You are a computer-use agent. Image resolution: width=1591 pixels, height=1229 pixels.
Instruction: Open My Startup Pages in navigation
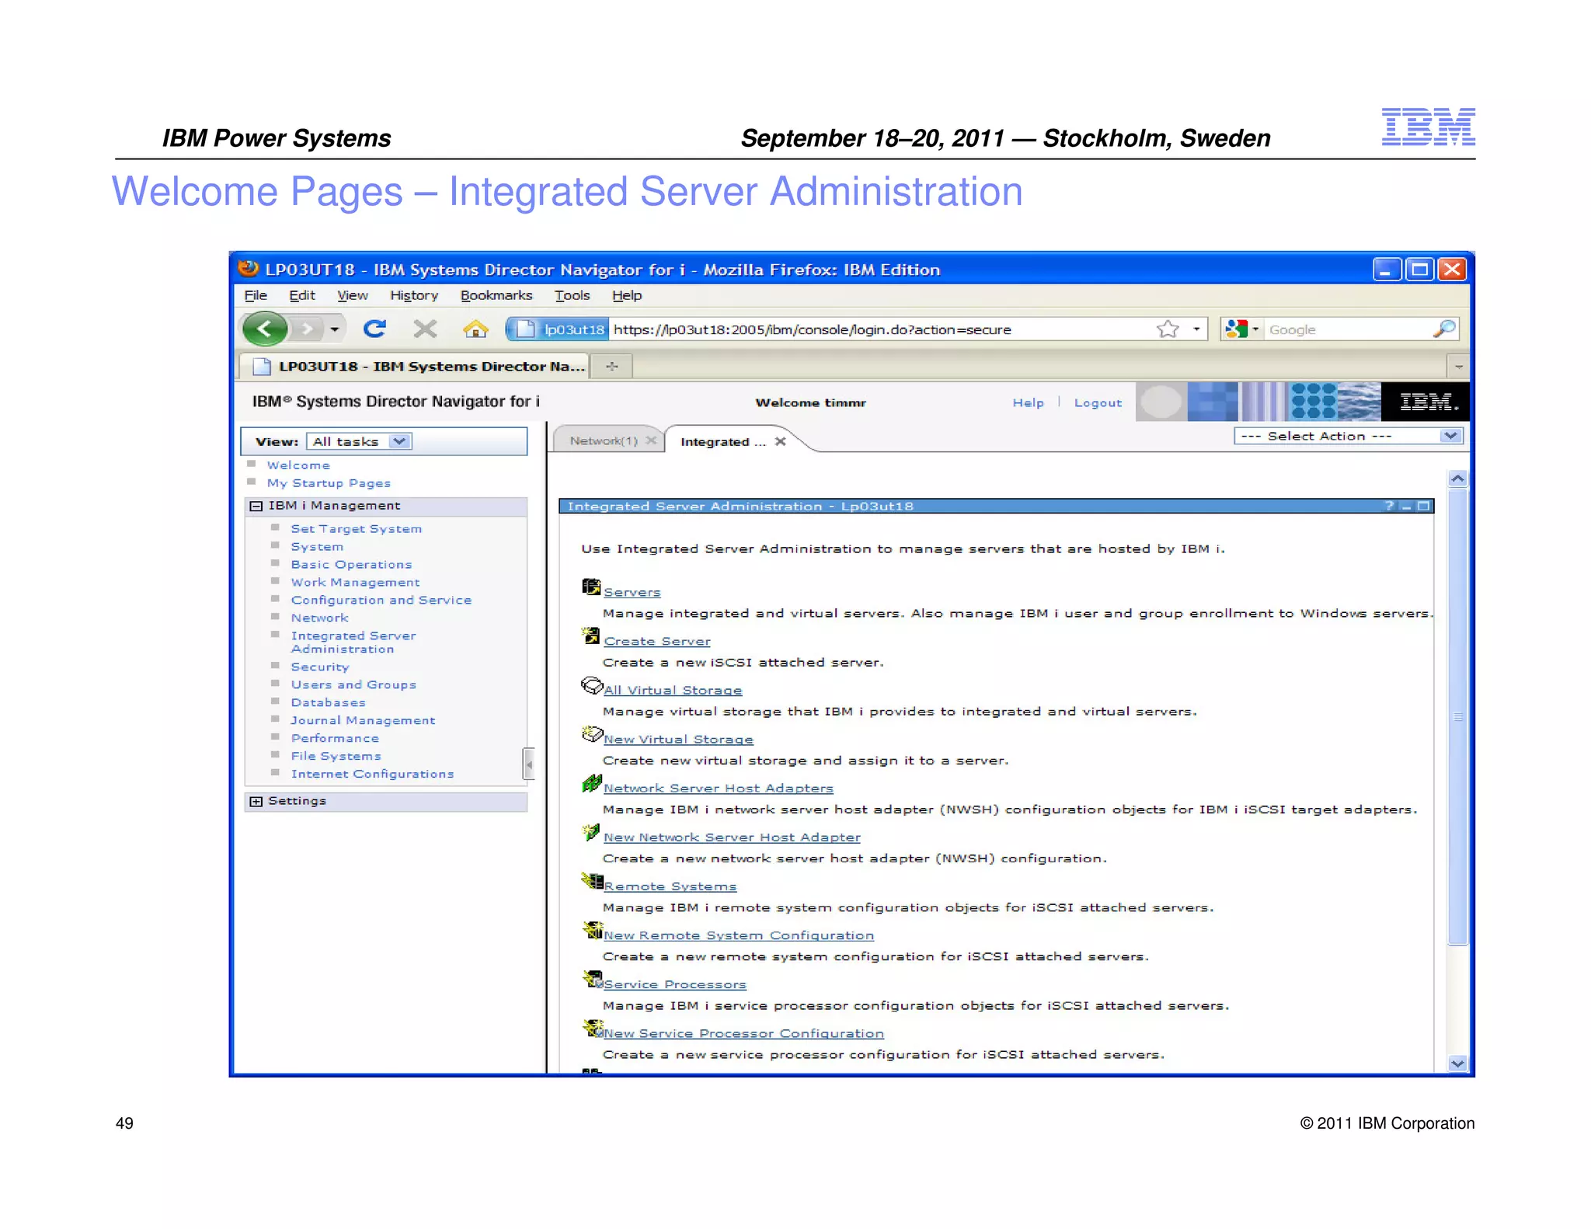point(329,483)
